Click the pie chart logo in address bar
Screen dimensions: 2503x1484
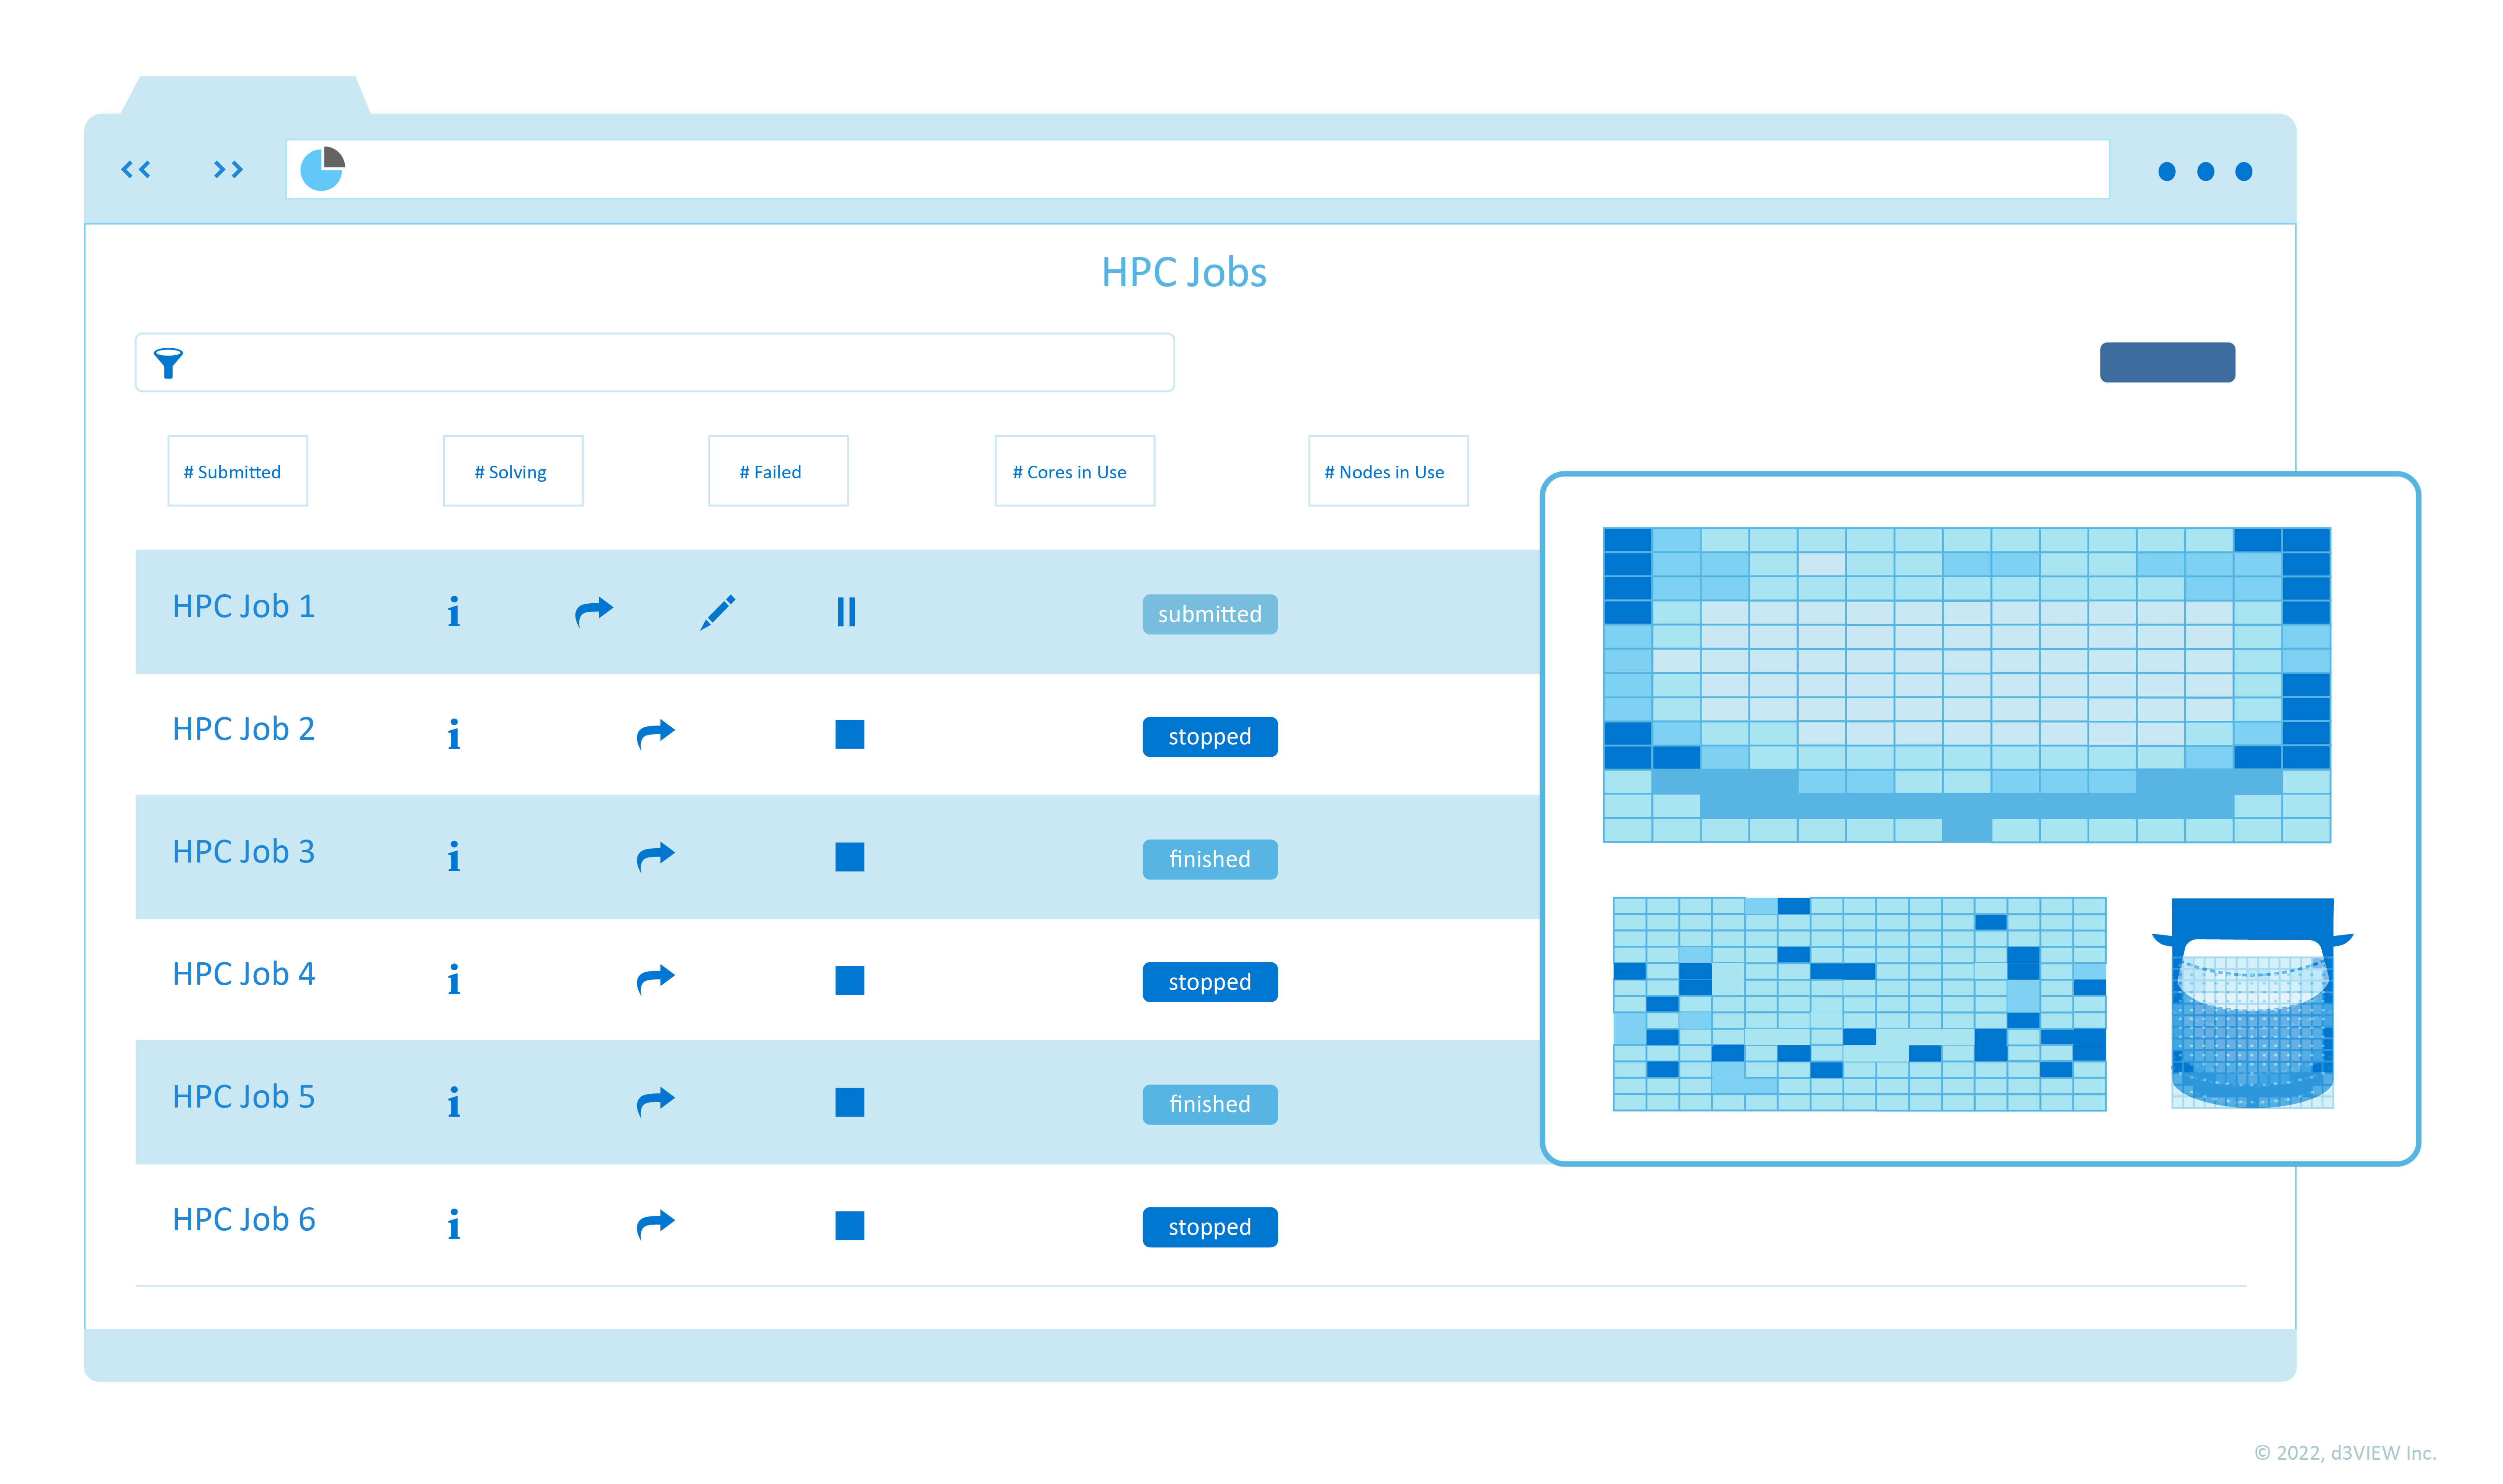coord(323,169)
